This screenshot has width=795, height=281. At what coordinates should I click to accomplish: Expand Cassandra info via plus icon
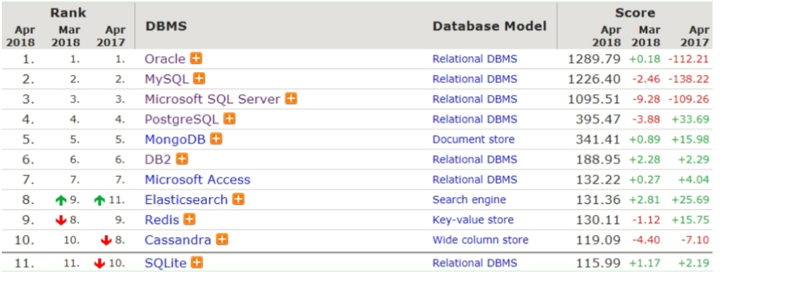[x=222, y=240]
